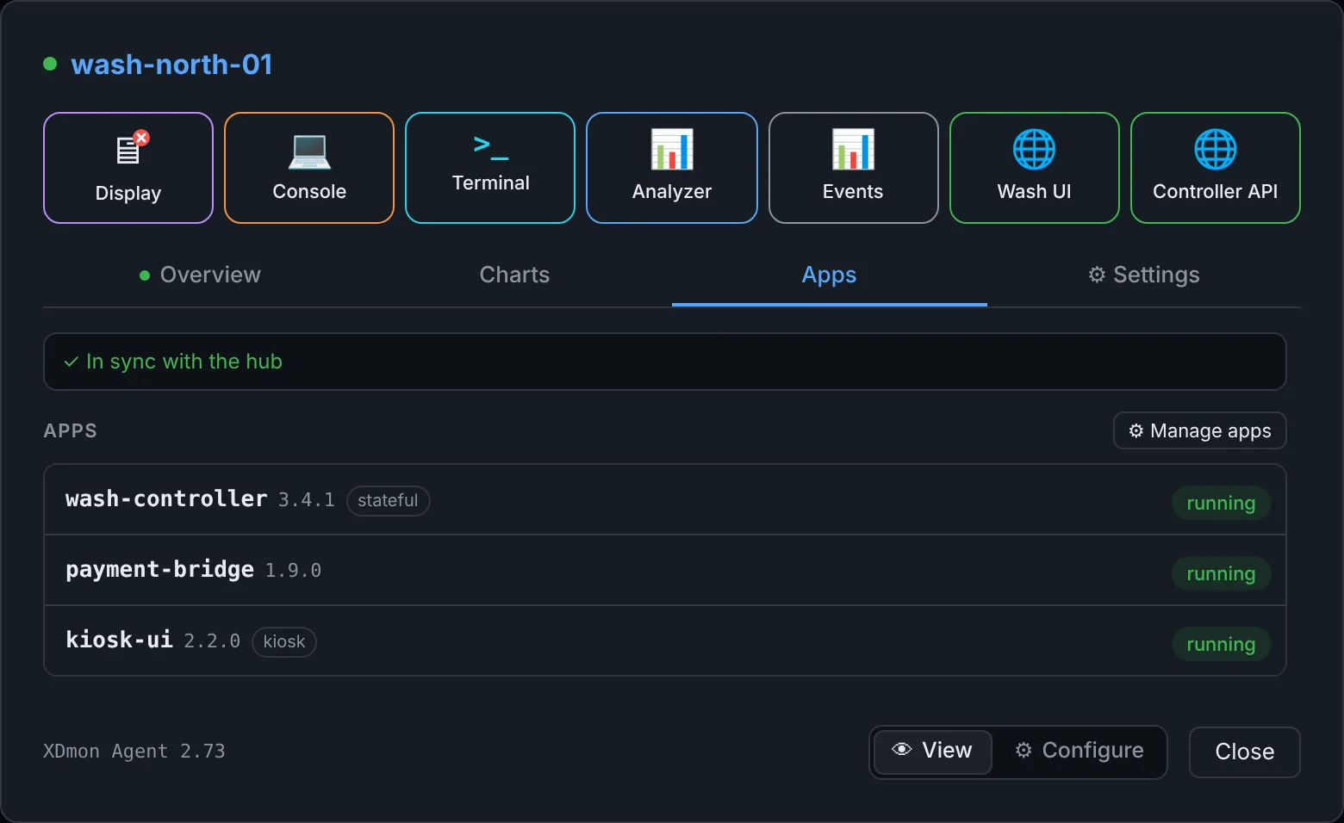Open the Console laptop tile
Screen dimensions: 1344x823
[x=309, y=168]
